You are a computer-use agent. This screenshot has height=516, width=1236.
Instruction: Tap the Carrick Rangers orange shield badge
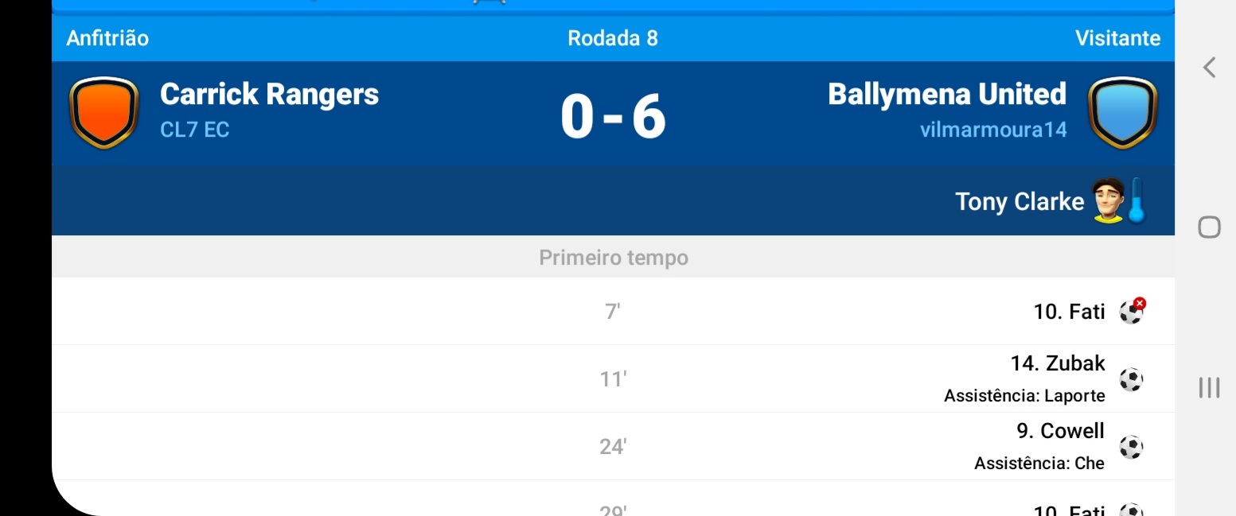click(x=104, y=113)
